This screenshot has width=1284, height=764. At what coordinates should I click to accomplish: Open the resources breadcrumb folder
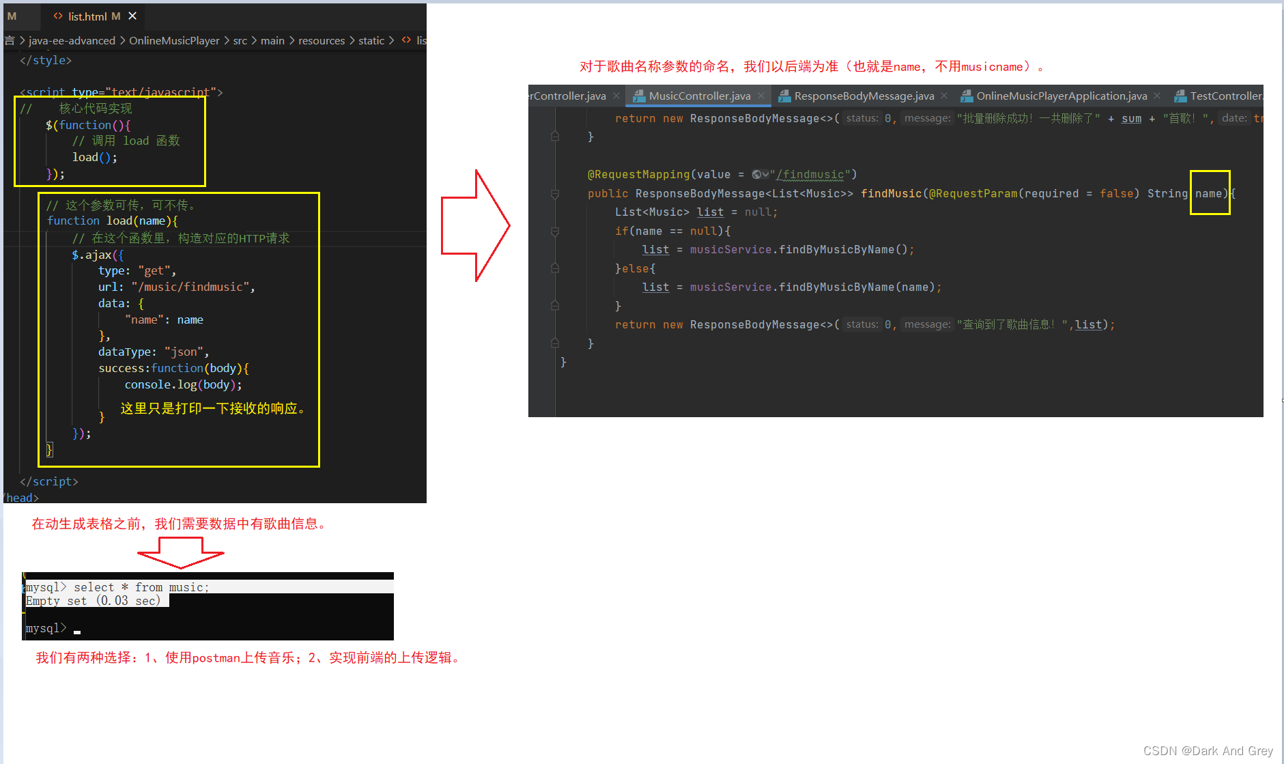[x=322, y=41]
